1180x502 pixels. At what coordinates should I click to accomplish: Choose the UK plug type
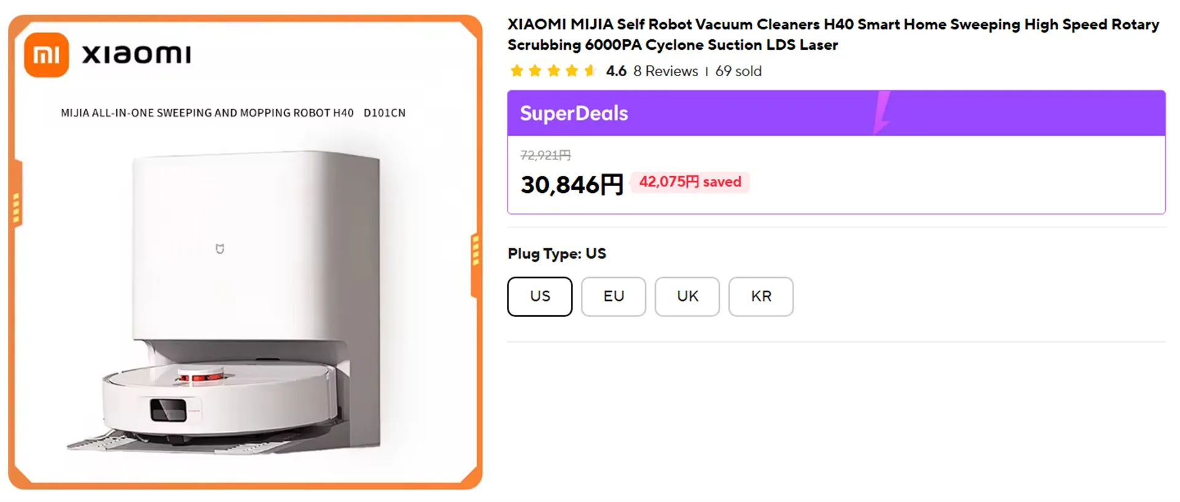pyautogui.click(x=687, y=297)
